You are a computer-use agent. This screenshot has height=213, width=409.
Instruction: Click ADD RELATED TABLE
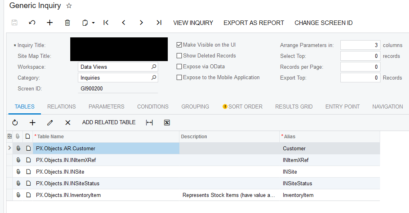(109, 123)
